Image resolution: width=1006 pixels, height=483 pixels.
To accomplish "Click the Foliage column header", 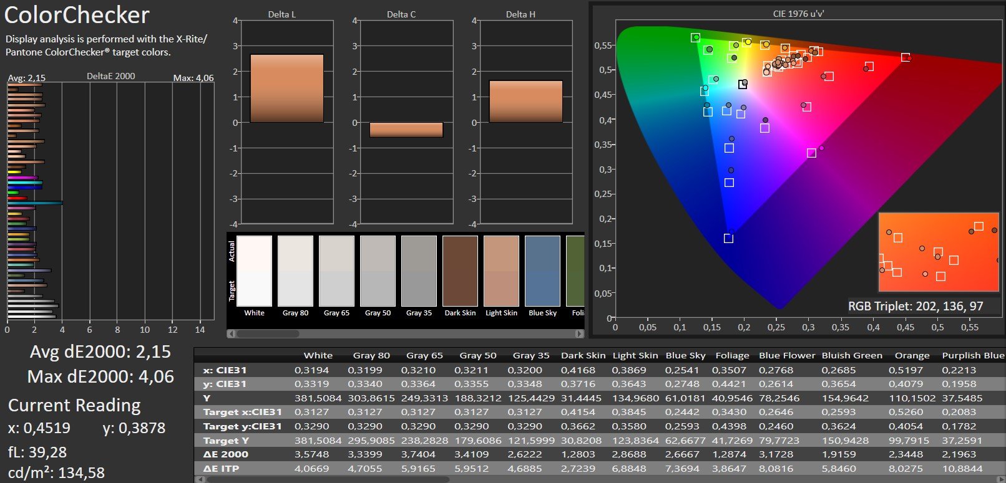I will 732,355.
